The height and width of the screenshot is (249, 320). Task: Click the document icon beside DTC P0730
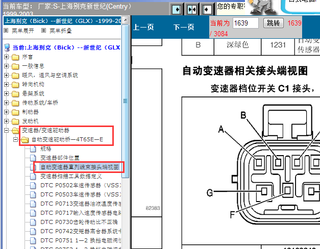point(33,222)
